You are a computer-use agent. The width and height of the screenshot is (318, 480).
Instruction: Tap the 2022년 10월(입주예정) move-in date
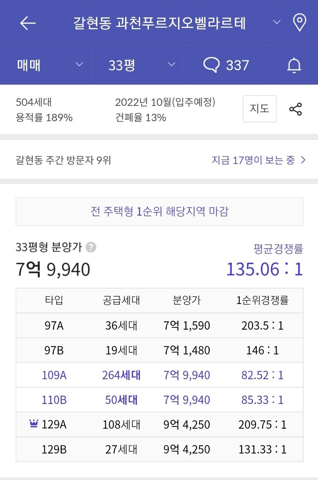tap(165, 102)
